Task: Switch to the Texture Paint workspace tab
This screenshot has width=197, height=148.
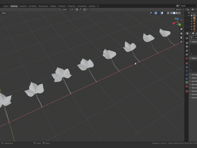Action: pyautogui.click(x=43, y=6)
